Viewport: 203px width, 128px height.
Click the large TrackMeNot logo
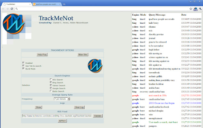(13, 24)
